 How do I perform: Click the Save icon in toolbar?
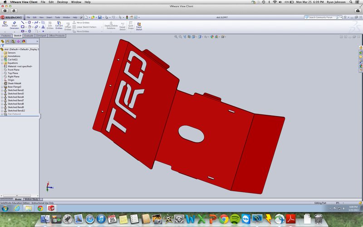coord(100,17)
